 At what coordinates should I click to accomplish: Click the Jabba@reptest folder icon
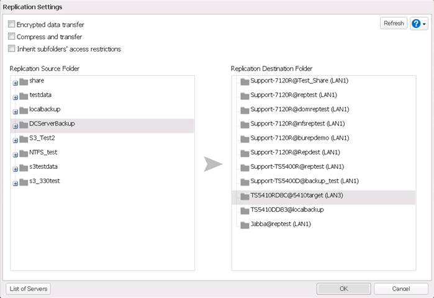pos(245,225)
